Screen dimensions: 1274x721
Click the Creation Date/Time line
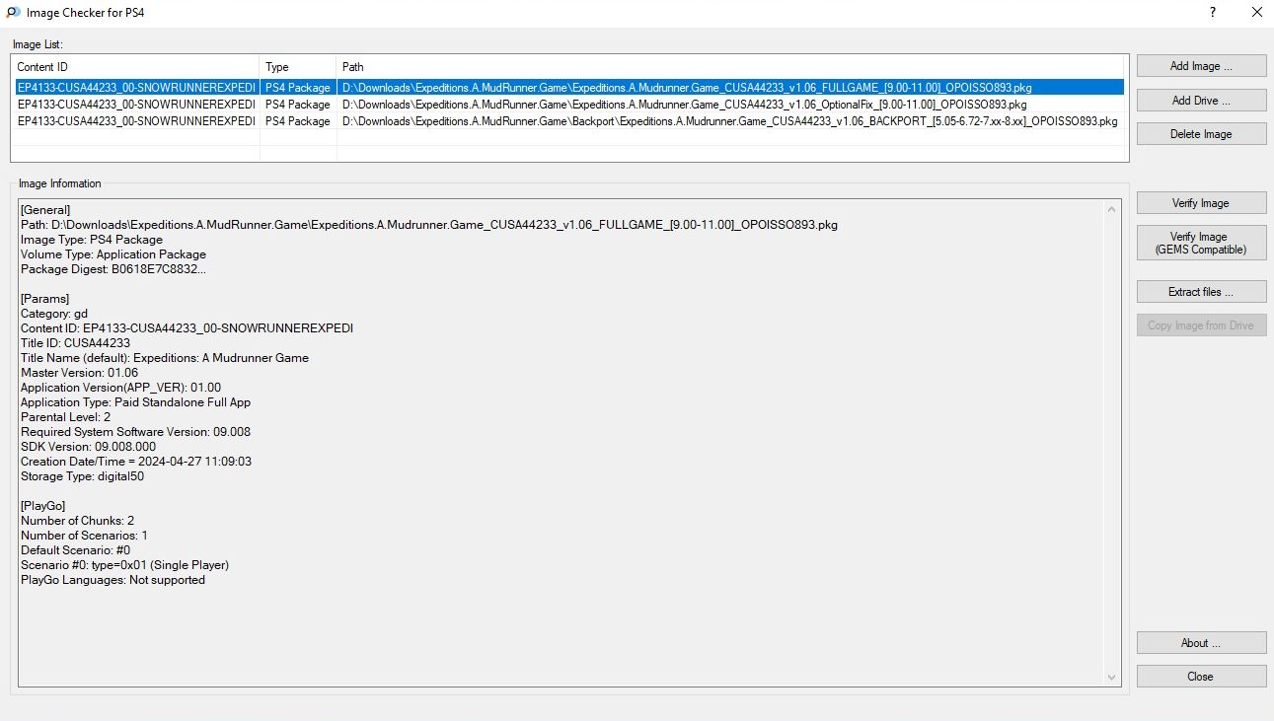point(136,462)
